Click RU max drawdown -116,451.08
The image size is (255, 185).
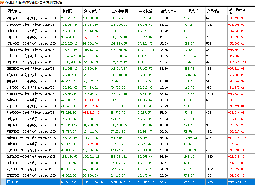point(237,138)
